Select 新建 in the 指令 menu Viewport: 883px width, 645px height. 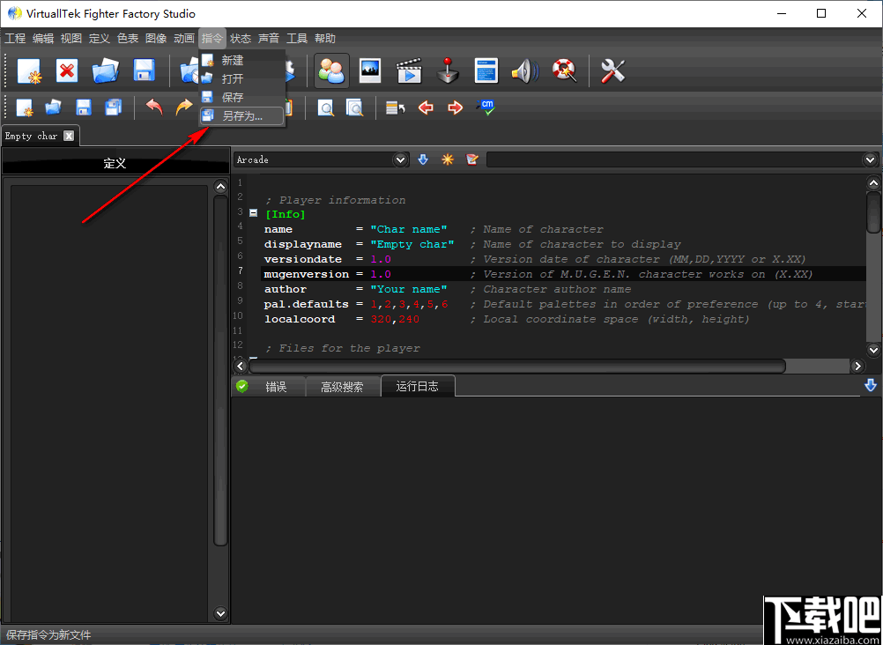click(242, 60)
